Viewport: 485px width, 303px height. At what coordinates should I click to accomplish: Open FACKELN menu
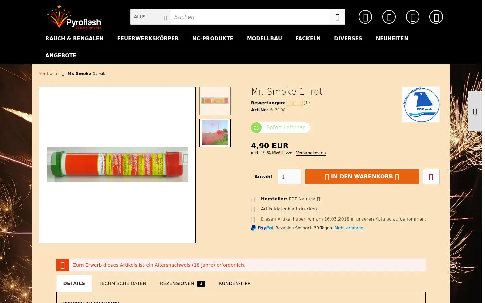pyautogui.click(x=308, y=39)
